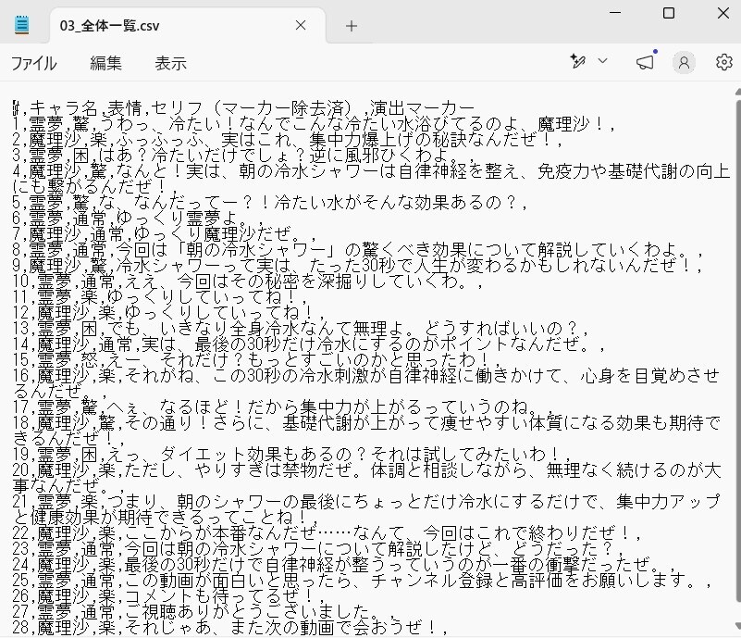
Task: Click line 5 text なんだってー
Action: click(186, 203)
